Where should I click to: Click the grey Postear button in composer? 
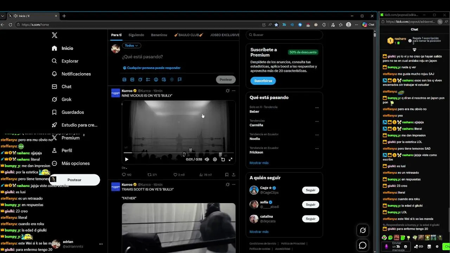(x=226, y=79)
